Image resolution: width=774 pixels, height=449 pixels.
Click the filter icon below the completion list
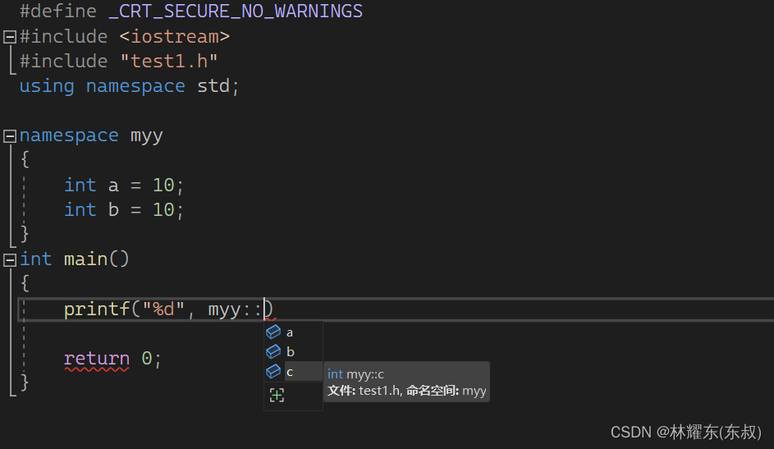point(277,396)
